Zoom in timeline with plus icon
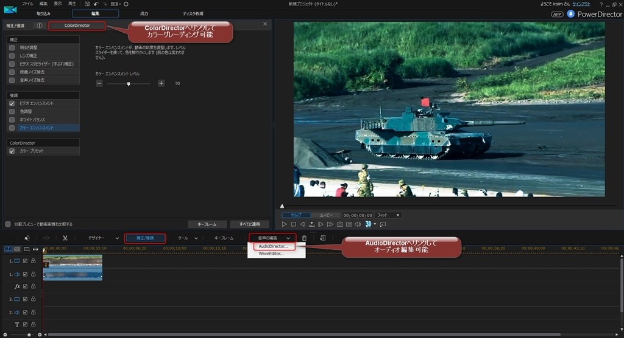This screenshot has height=338, width=624. point(40,335)
